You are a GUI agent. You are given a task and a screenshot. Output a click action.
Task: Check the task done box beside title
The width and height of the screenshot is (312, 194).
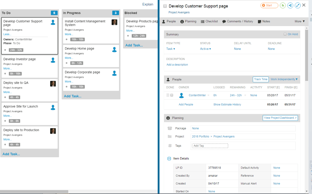click(x=165, y=6)
